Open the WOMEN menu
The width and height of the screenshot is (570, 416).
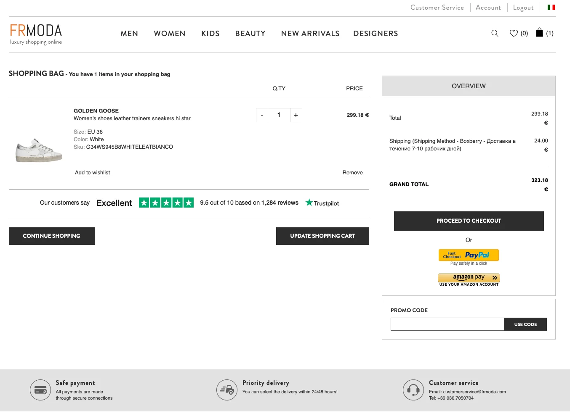tap(170, 34)
